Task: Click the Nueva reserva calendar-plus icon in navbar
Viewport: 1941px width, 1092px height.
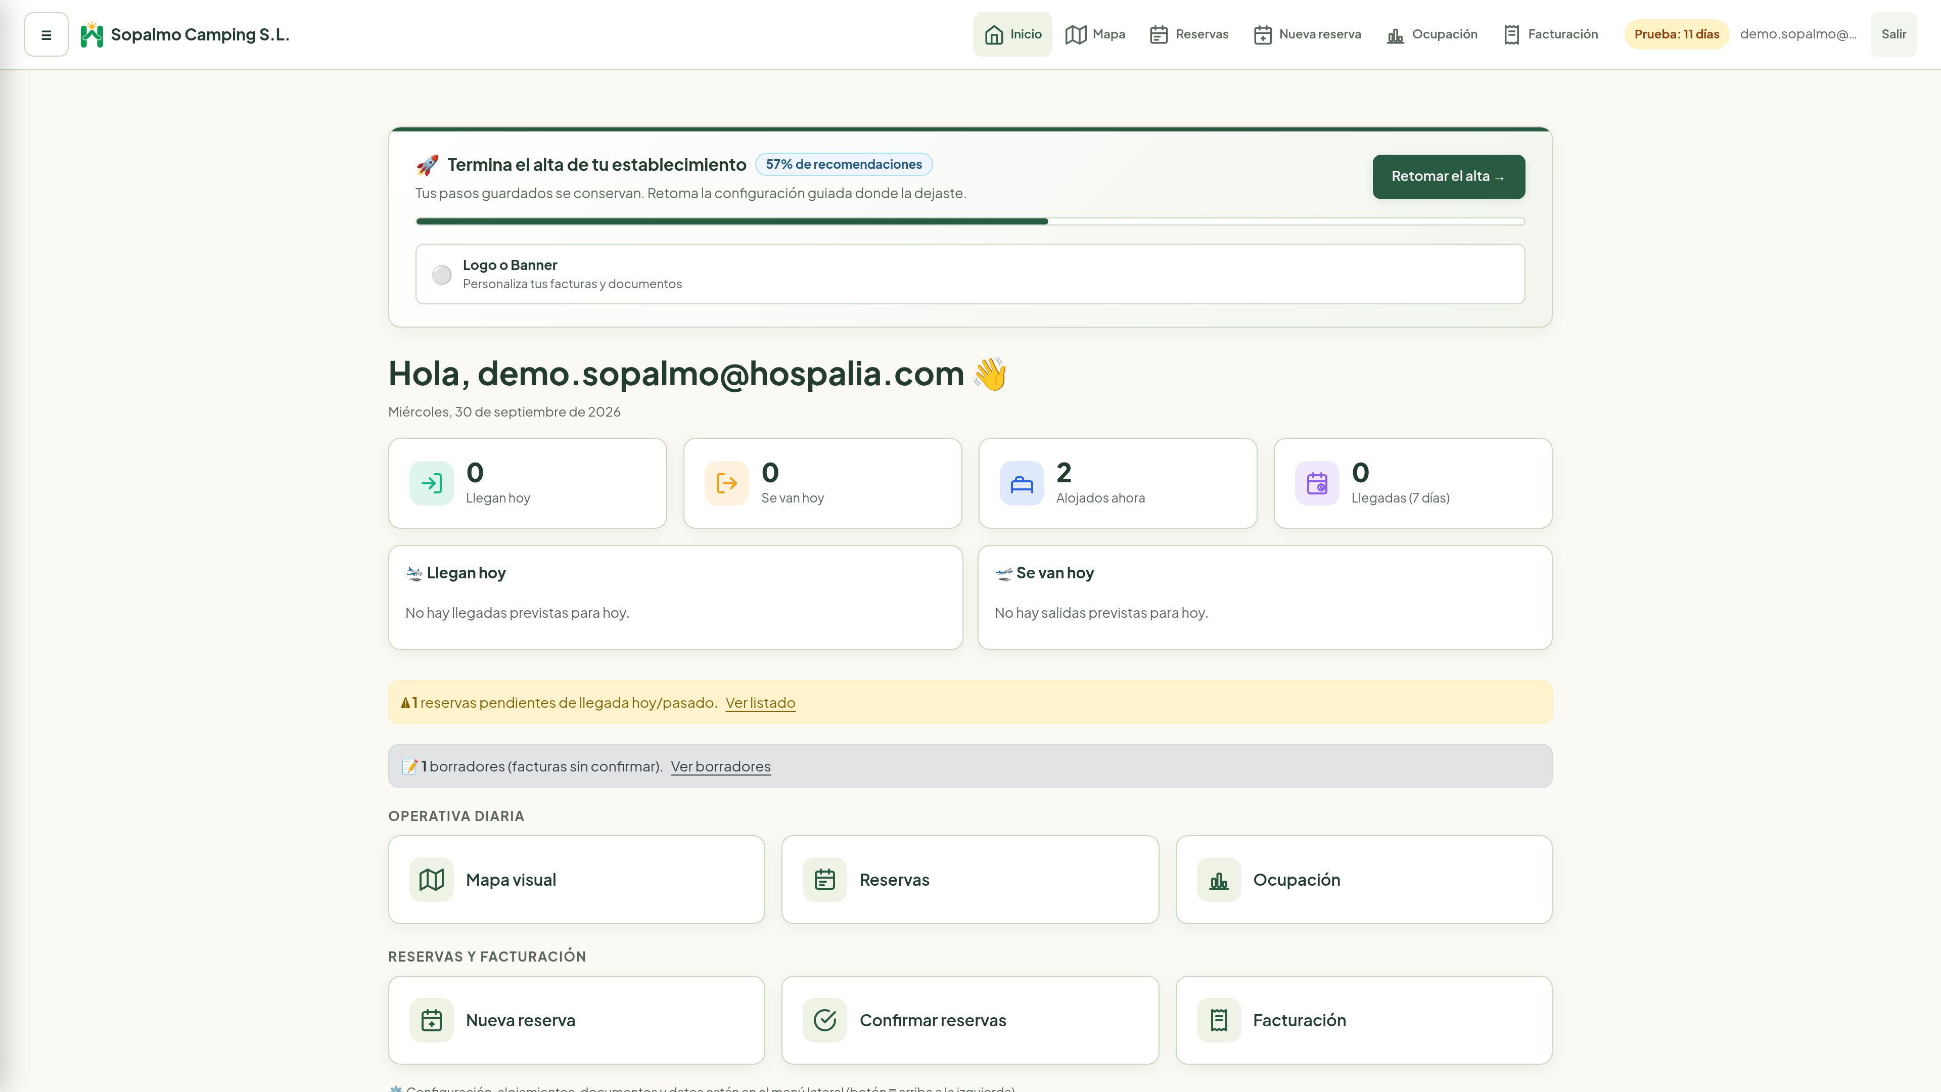Action: point(1263,35)
